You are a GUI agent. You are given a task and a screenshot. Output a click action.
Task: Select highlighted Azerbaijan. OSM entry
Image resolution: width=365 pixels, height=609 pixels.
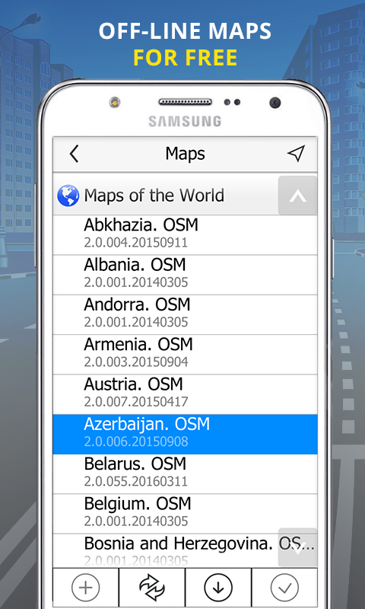(185, 434)
